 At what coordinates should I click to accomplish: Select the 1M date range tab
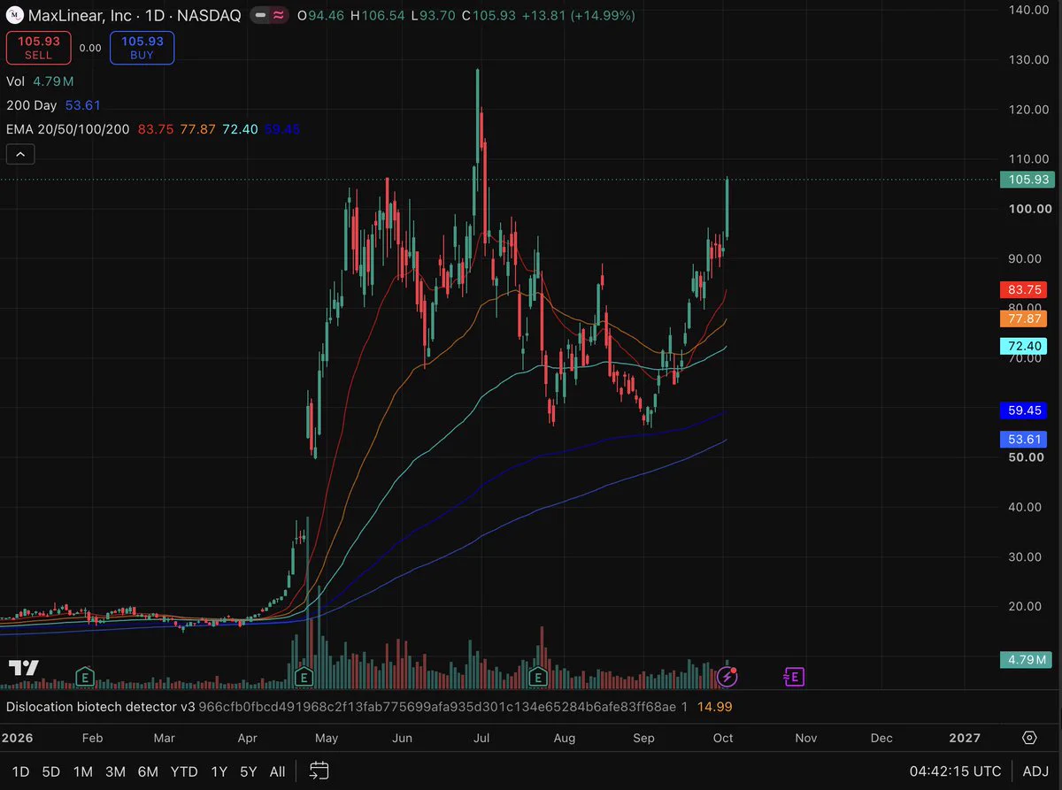click(83, 771)
